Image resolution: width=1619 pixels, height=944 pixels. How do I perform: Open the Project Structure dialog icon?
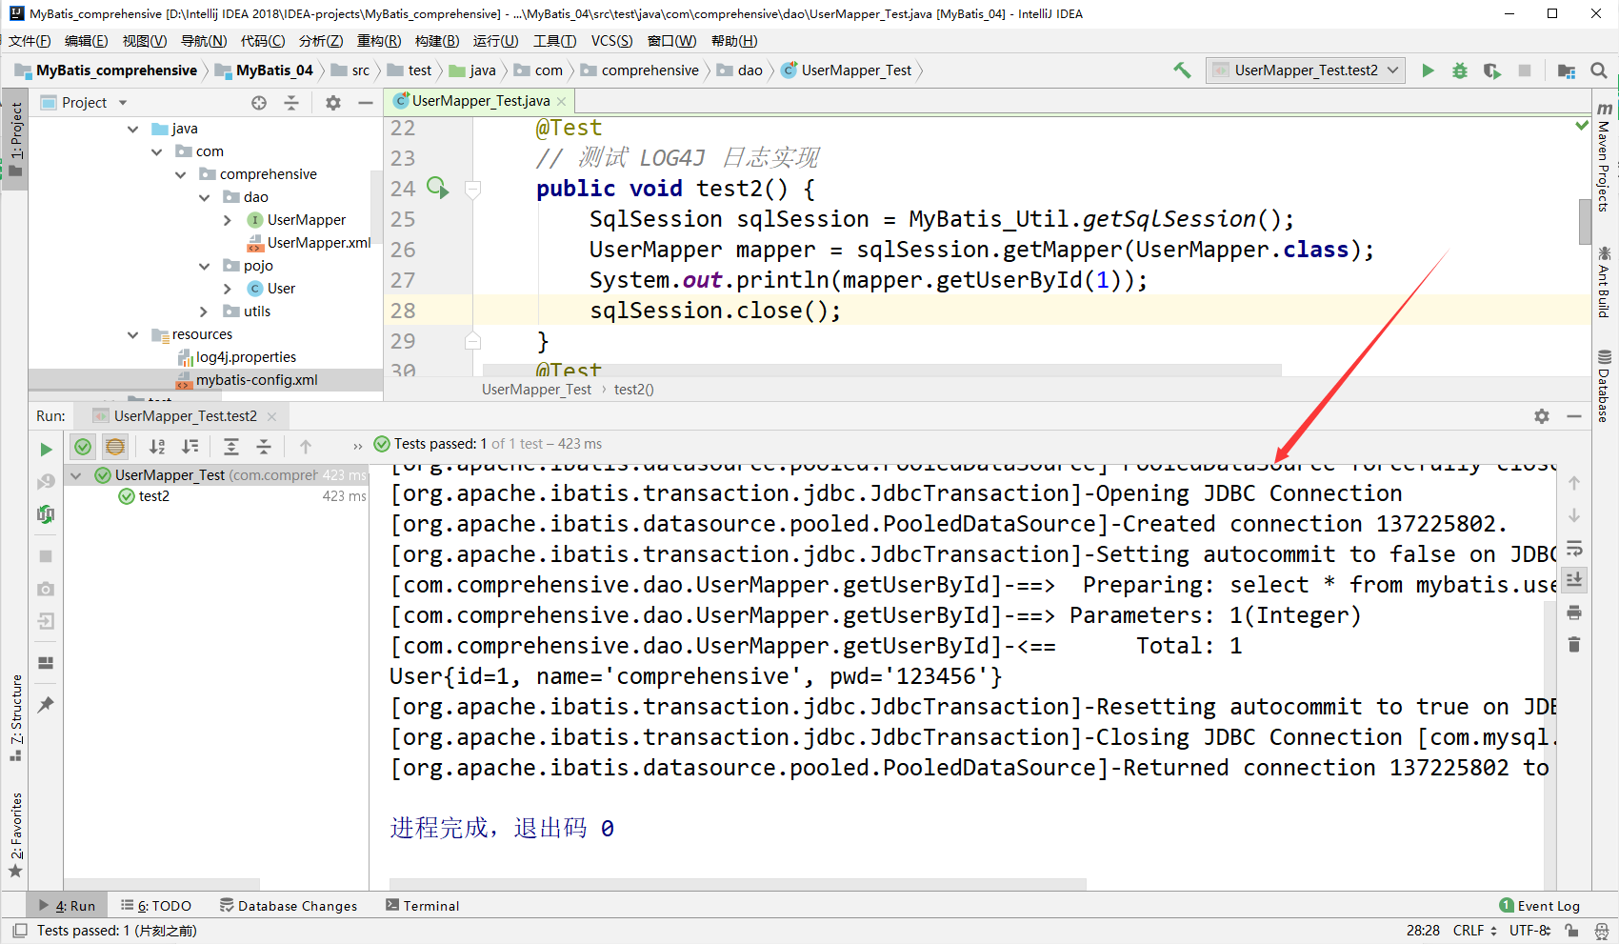pyautogui.click(x=1566, y=70)
